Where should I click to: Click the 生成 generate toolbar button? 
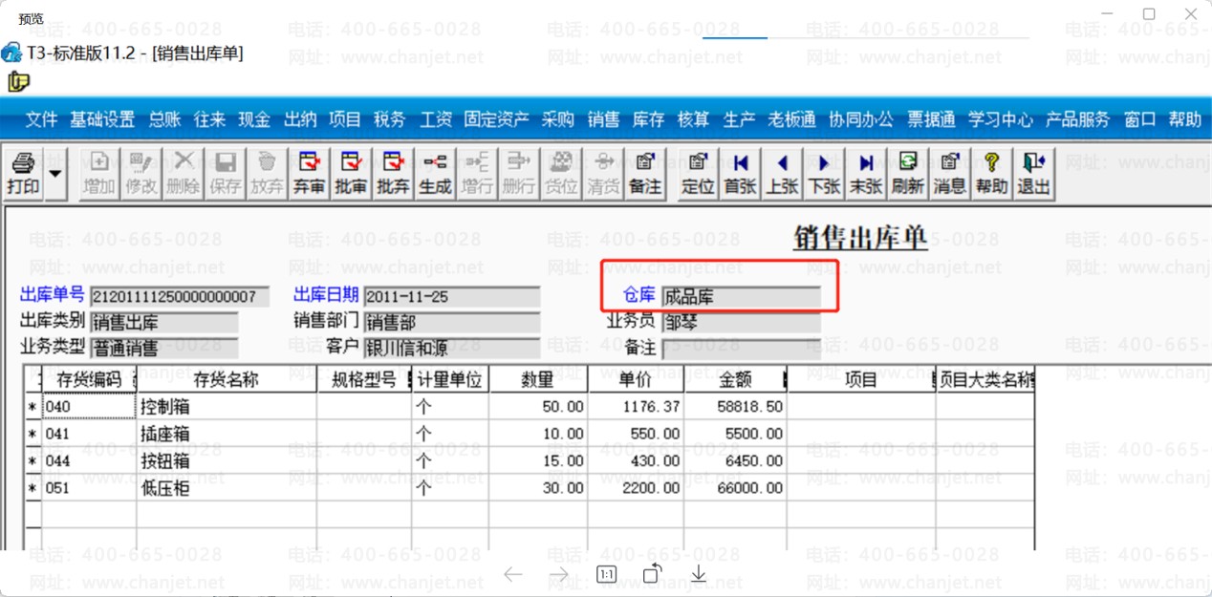[435, 174]
